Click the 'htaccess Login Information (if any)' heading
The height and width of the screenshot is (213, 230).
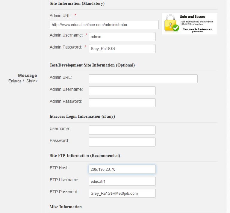tap(82, 116)
